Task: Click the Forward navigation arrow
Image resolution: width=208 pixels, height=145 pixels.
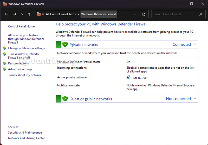Action: [x=15, y=14]
